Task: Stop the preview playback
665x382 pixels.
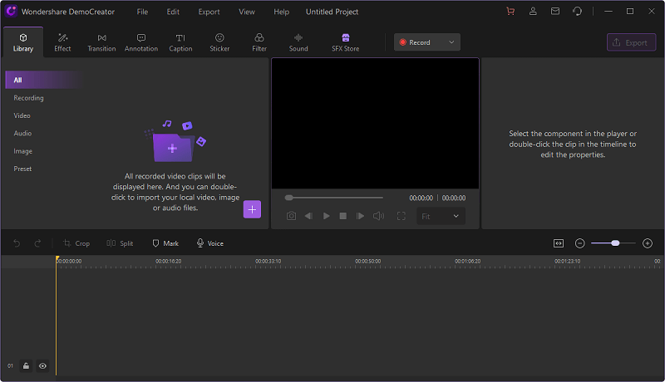Action: [x=343, y=216]
